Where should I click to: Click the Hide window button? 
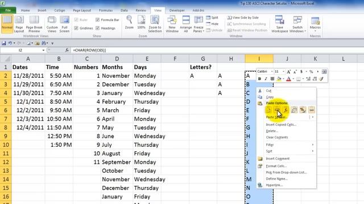click(x=212, y=24)
